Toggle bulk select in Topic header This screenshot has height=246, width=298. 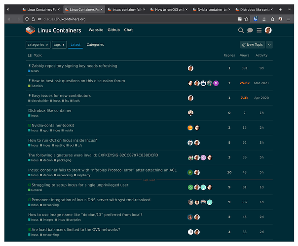30,56
